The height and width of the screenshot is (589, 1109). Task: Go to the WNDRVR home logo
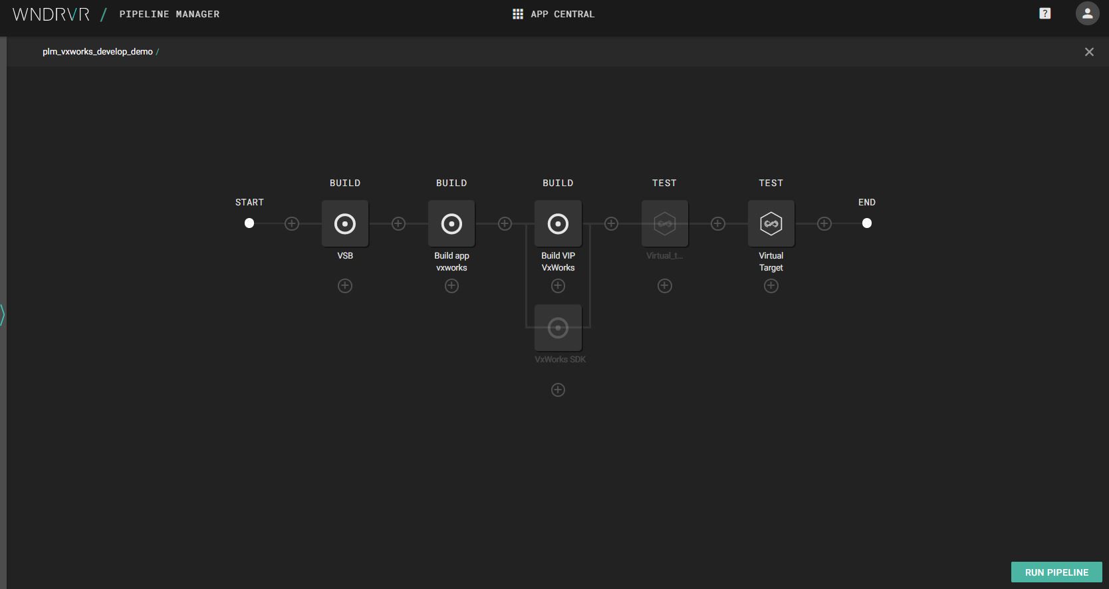pyautogui.click(x=51, y=14)
